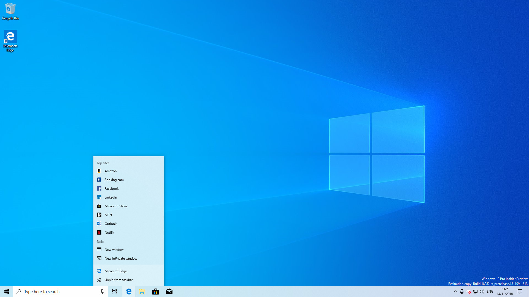
Task: Select Amazon from Top sites list
Action: coord(129,170)
